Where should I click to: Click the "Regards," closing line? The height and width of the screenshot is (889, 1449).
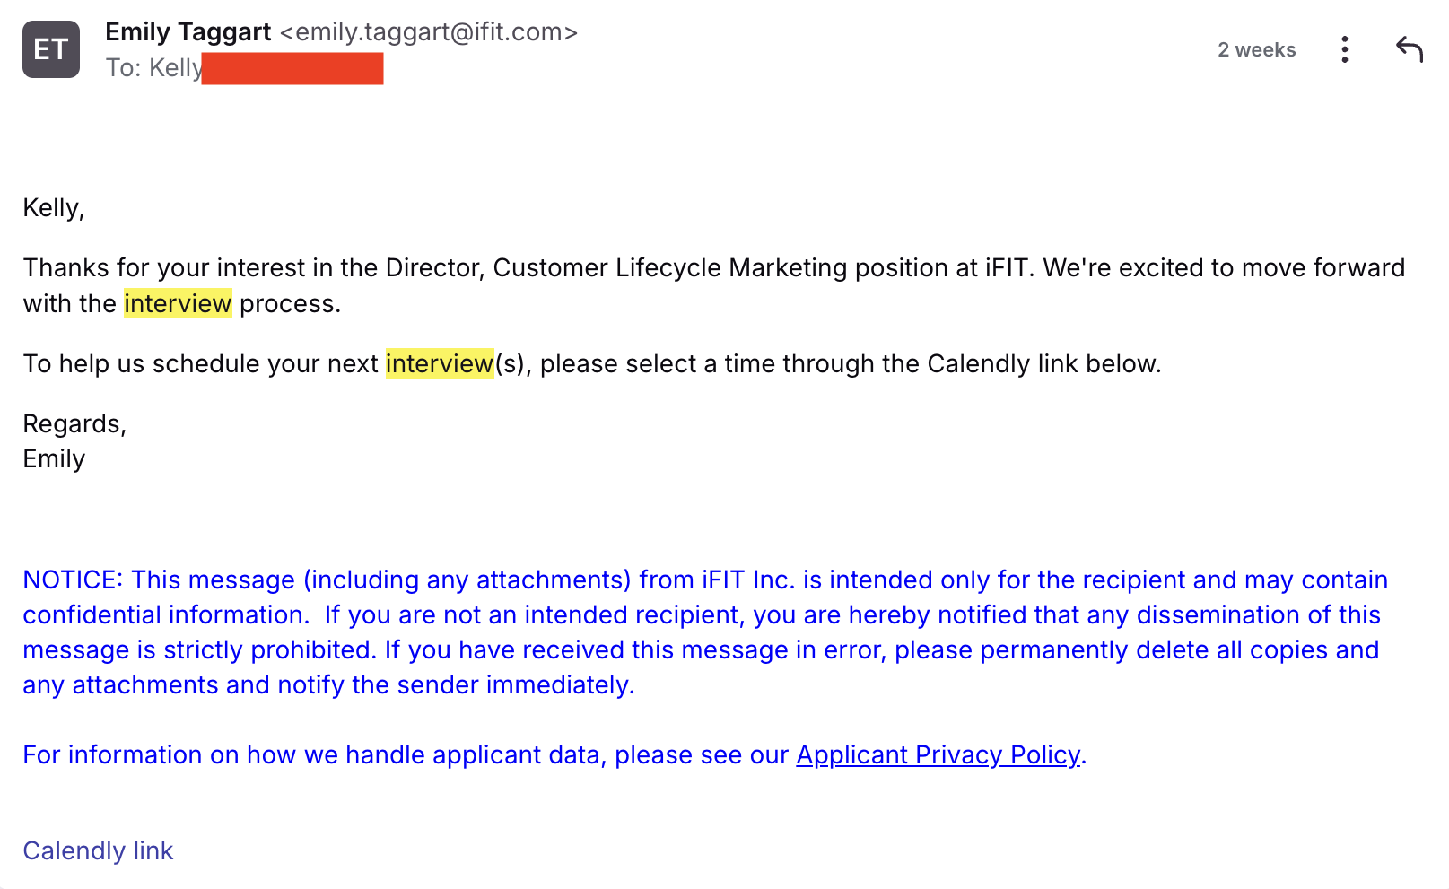tap(74, 424)
